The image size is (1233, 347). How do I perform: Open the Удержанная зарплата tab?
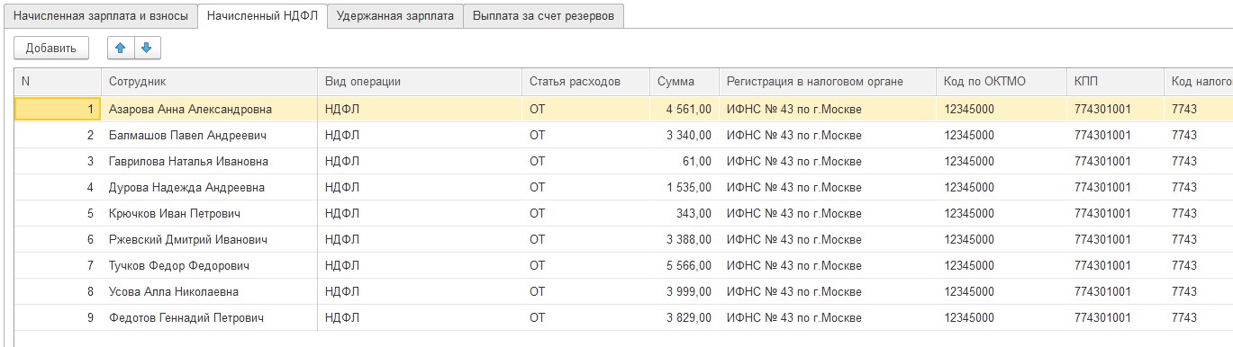pos(395,16)
